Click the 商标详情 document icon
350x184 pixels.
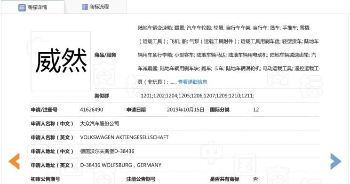(x=22, y=8)
